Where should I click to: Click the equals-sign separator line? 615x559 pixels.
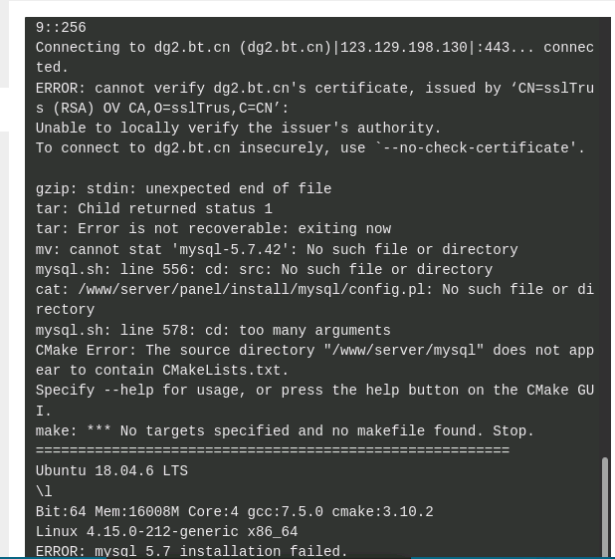click(273, 450)
